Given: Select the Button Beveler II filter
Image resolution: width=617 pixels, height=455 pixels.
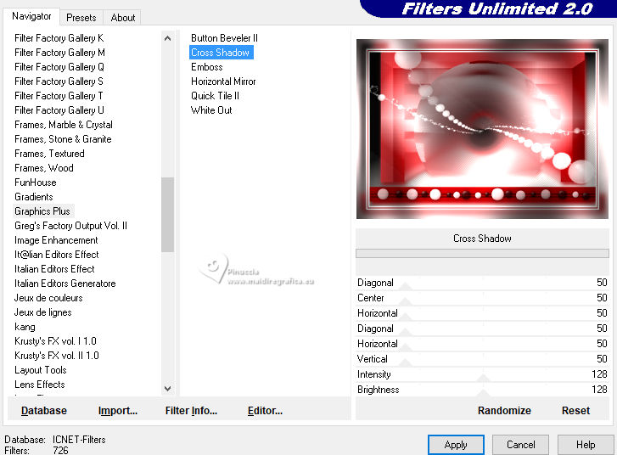Looking at the screenshot, I should [224, 38].
